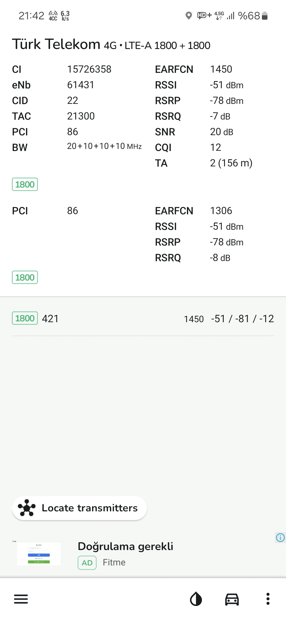Toggle the dark theme contrast icon
The height and width of the screenshot is (620, 286).
pyautogui.click(x=196, y=599)
